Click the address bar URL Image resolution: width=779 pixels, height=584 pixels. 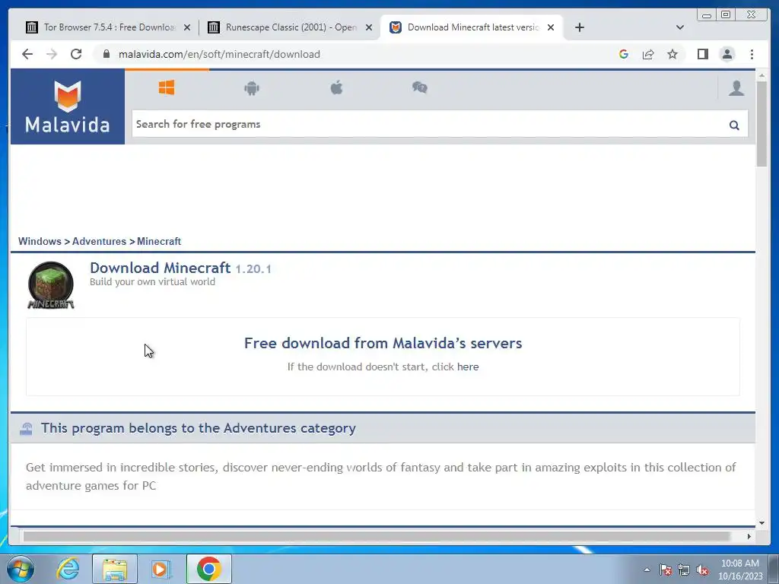point(219,54)
